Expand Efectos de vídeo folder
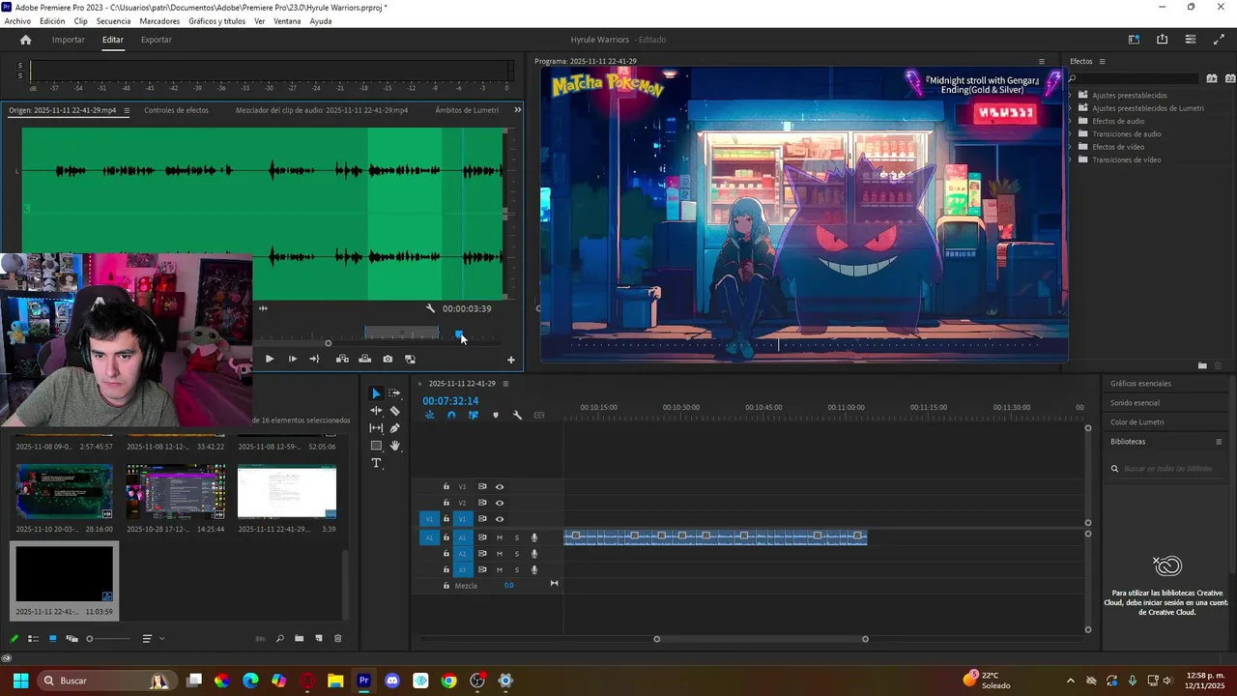 point(1071,147)
